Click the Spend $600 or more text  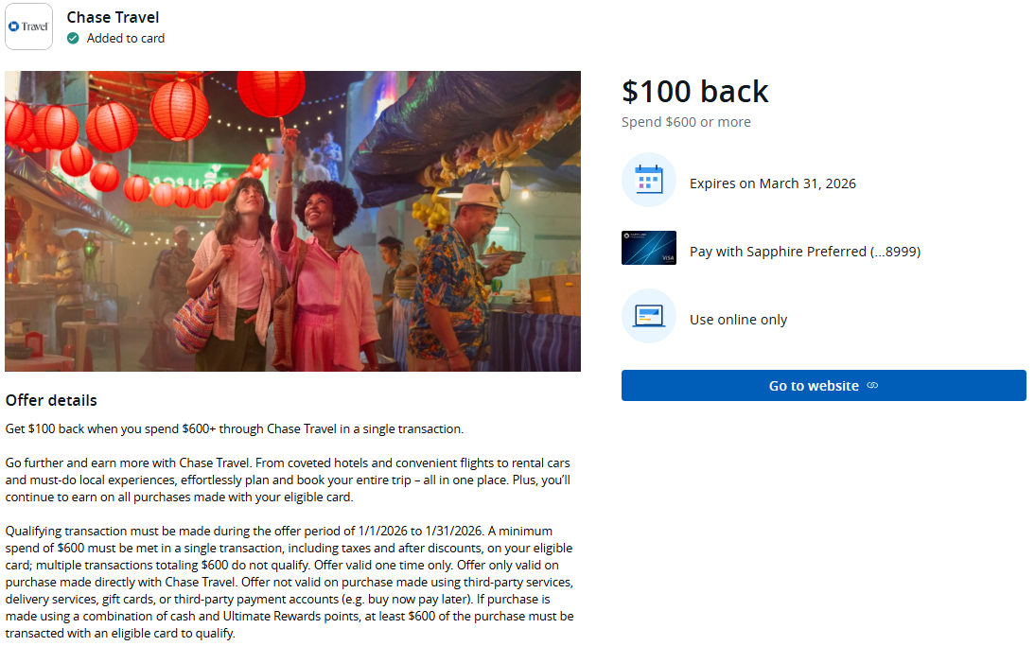[x=686, y=122]
